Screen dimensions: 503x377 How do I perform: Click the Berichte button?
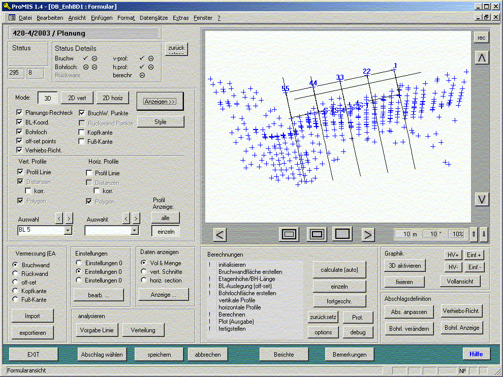click(x=284, y=354)
